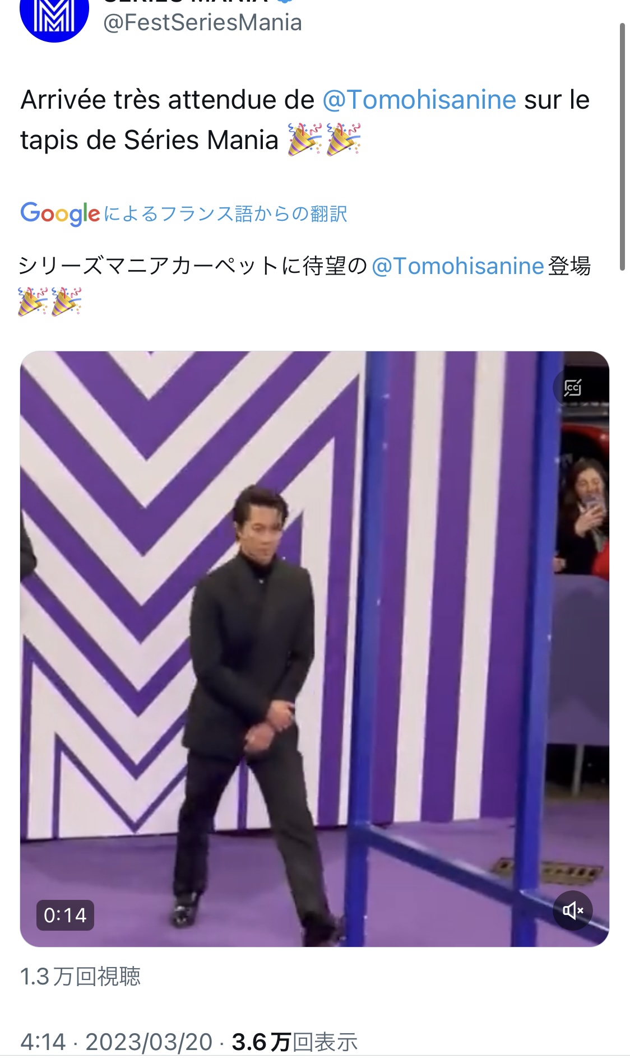Image resolution: width=630 pixels, height=1059 pixels.
Task: Click the party popper emojis in original tweet
Action: tap(324, 140)
